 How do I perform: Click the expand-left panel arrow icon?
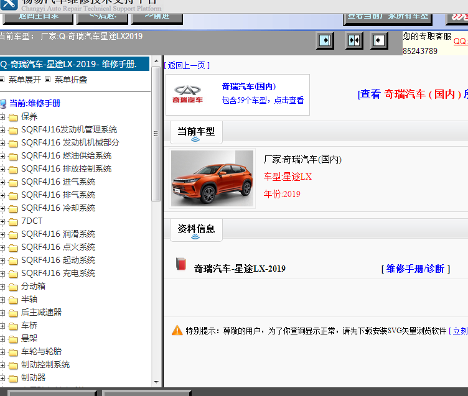379,40
